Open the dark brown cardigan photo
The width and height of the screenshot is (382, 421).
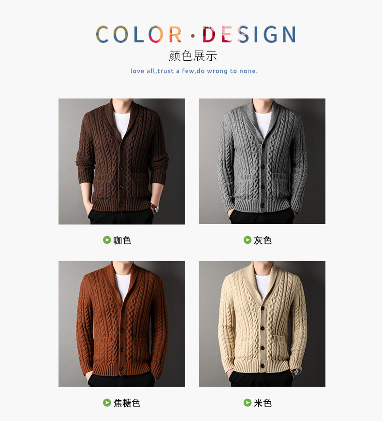(x=122, y=161)
